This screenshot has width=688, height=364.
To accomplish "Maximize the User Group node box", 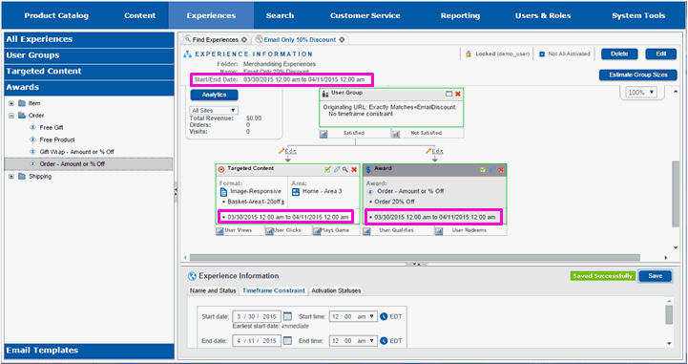I will pos(448,94).
